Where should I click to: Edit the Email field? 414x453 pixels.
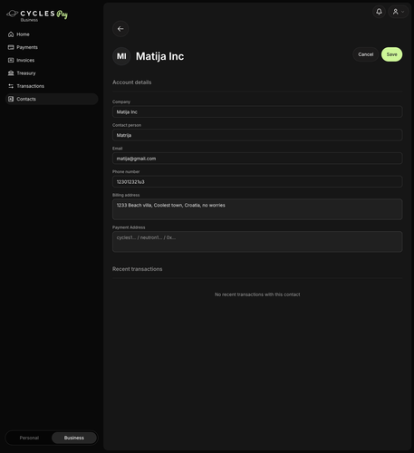257,159
